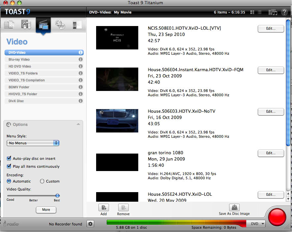Open the Data projects category icon
The image size is (292, 232).
click(9, 24)
